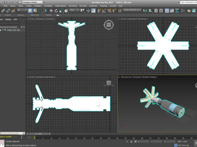
Task: Click the time slider showing 0 / 100
Action: (39, 134)
